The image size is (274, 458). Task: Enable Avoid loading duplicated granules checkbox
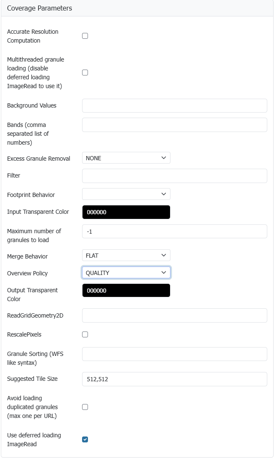85,407
